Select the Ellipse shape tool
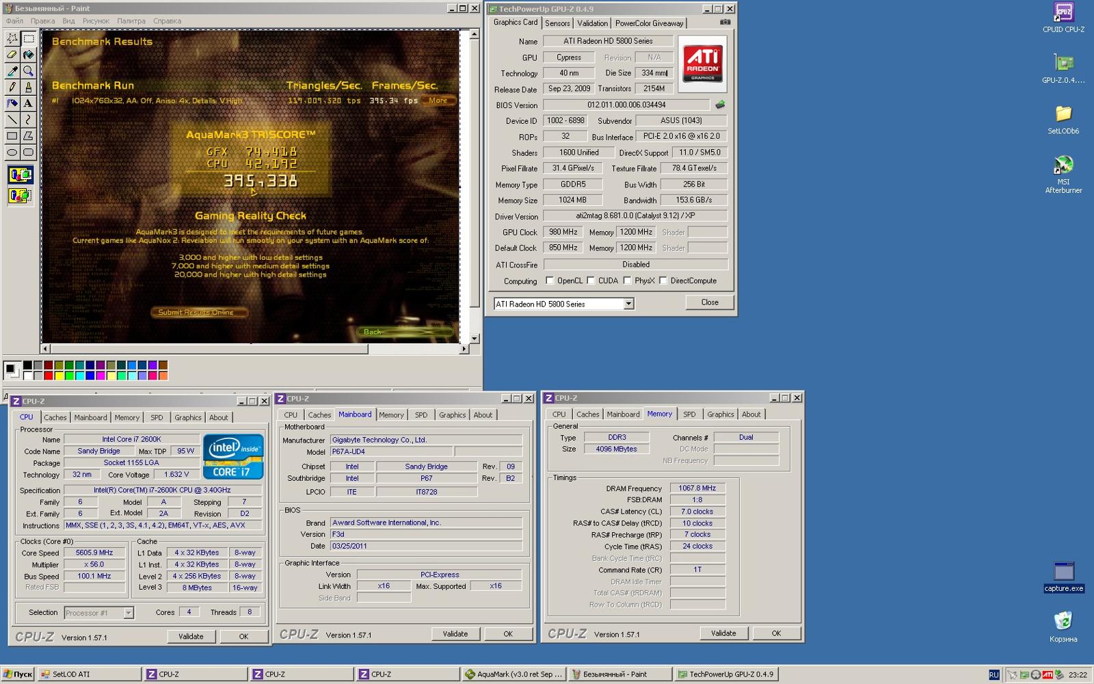This screenshot has width=1094, height=684. coord(12,152)
